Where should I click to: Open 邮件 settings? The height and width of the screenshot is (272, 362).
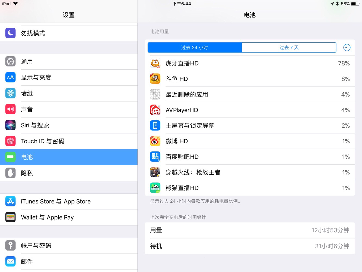(69, 262)
